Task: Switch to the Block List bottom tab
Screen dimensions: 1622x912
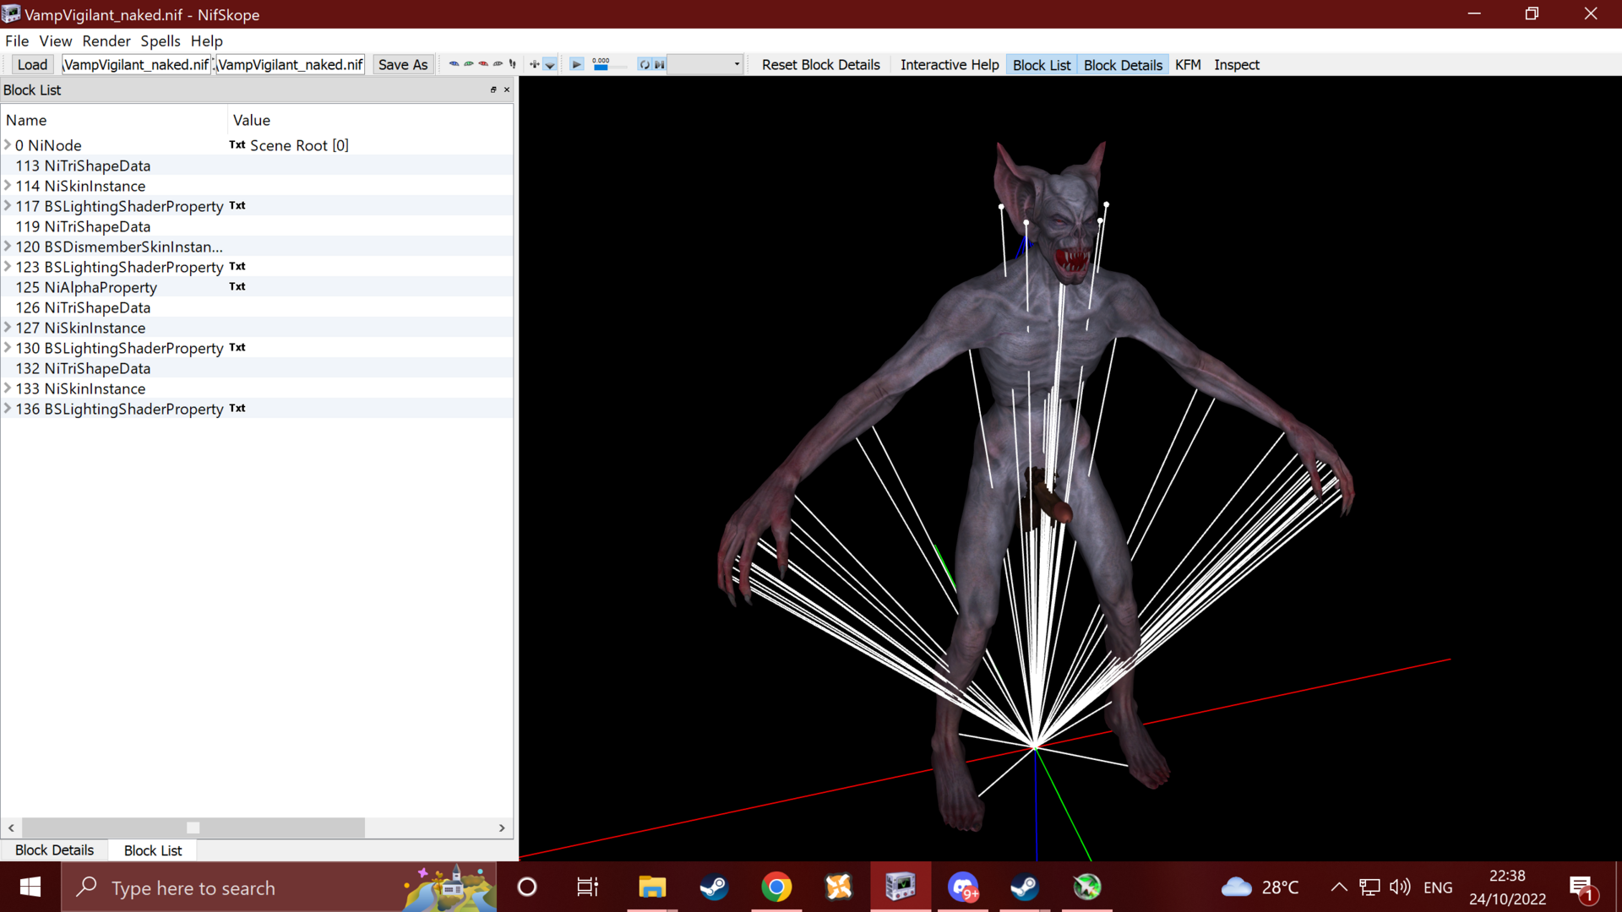Action: pos(153,850)
